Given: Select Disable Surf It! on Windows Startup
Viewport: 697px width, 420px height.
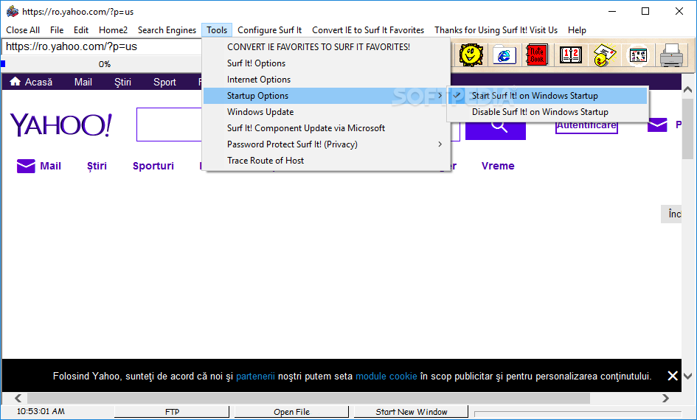Looking at the screenshot, I should pos(547,112).
